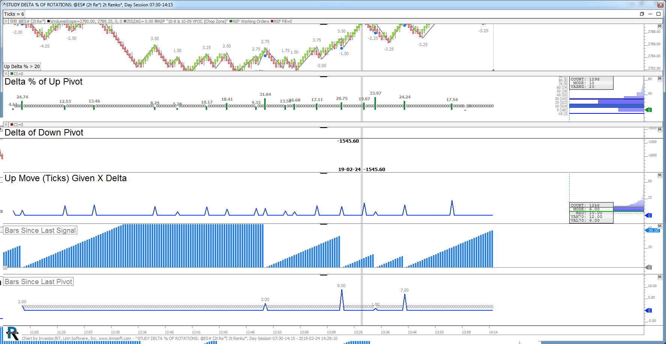Click the Bars Since Last Pivot label

38,281
